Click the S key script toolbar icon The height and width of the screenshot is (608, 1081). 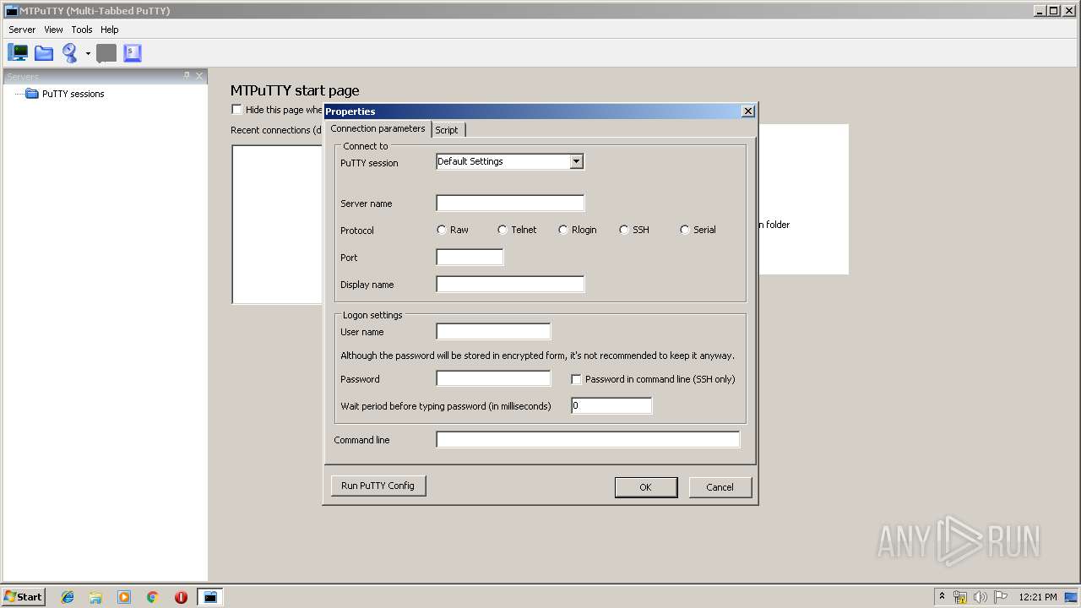click(132, 53)
